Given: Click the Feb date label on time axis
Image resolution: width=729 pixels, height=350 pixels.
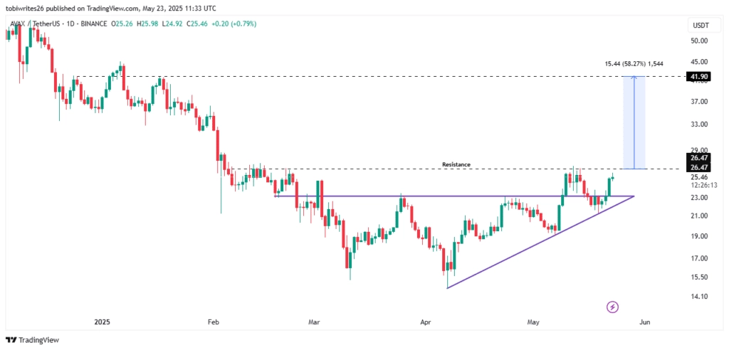Looking at the screenshot, I should [x=213, y=322].
